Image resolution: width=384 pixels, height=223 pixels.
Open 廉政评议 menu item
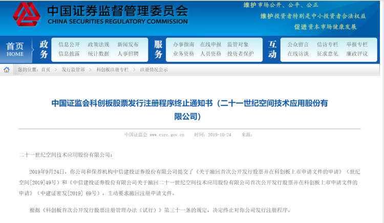(357, 54)
